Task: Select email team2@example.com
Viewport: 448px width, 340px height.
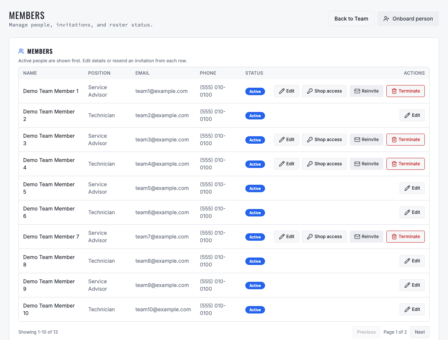Action: click(162, 115)
